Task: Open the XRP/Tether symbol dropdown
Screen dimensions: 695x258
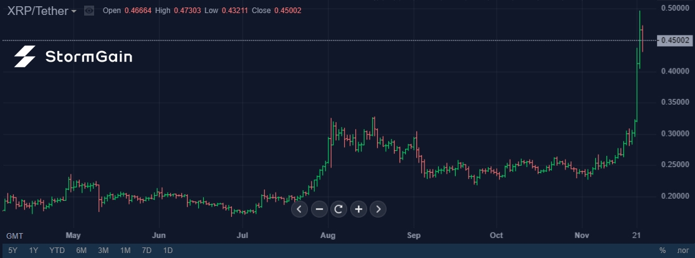Action: coord(41,11)
